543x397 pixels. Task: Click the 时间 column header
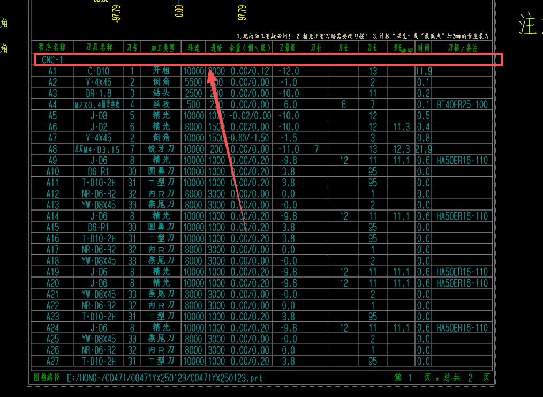point(424,48)
